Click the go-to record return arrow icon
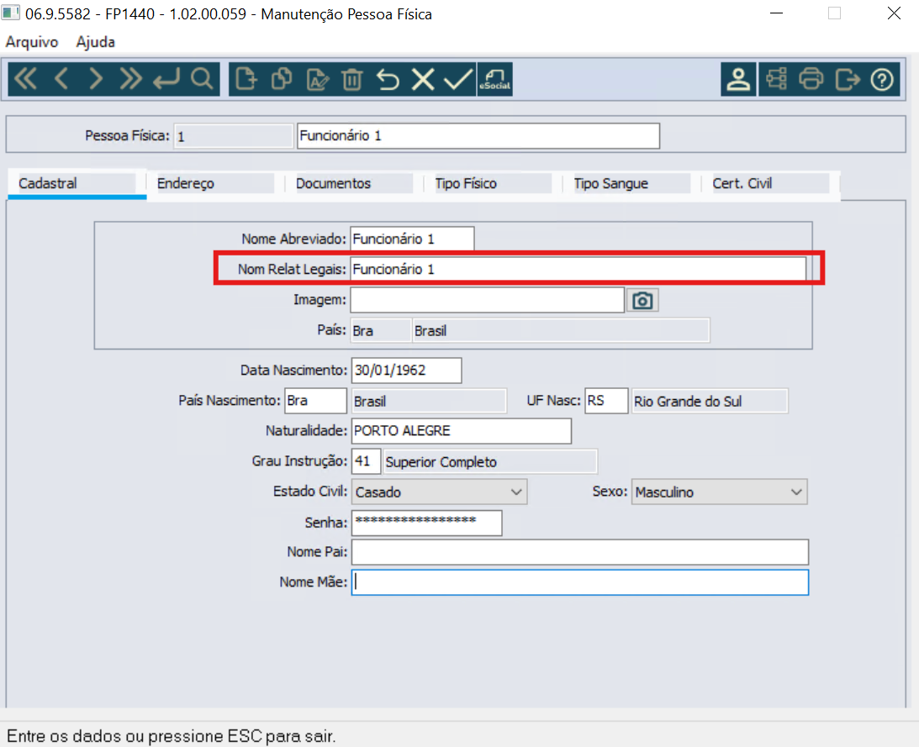Viewport: 919px width, 747px height. pos(166,78)
